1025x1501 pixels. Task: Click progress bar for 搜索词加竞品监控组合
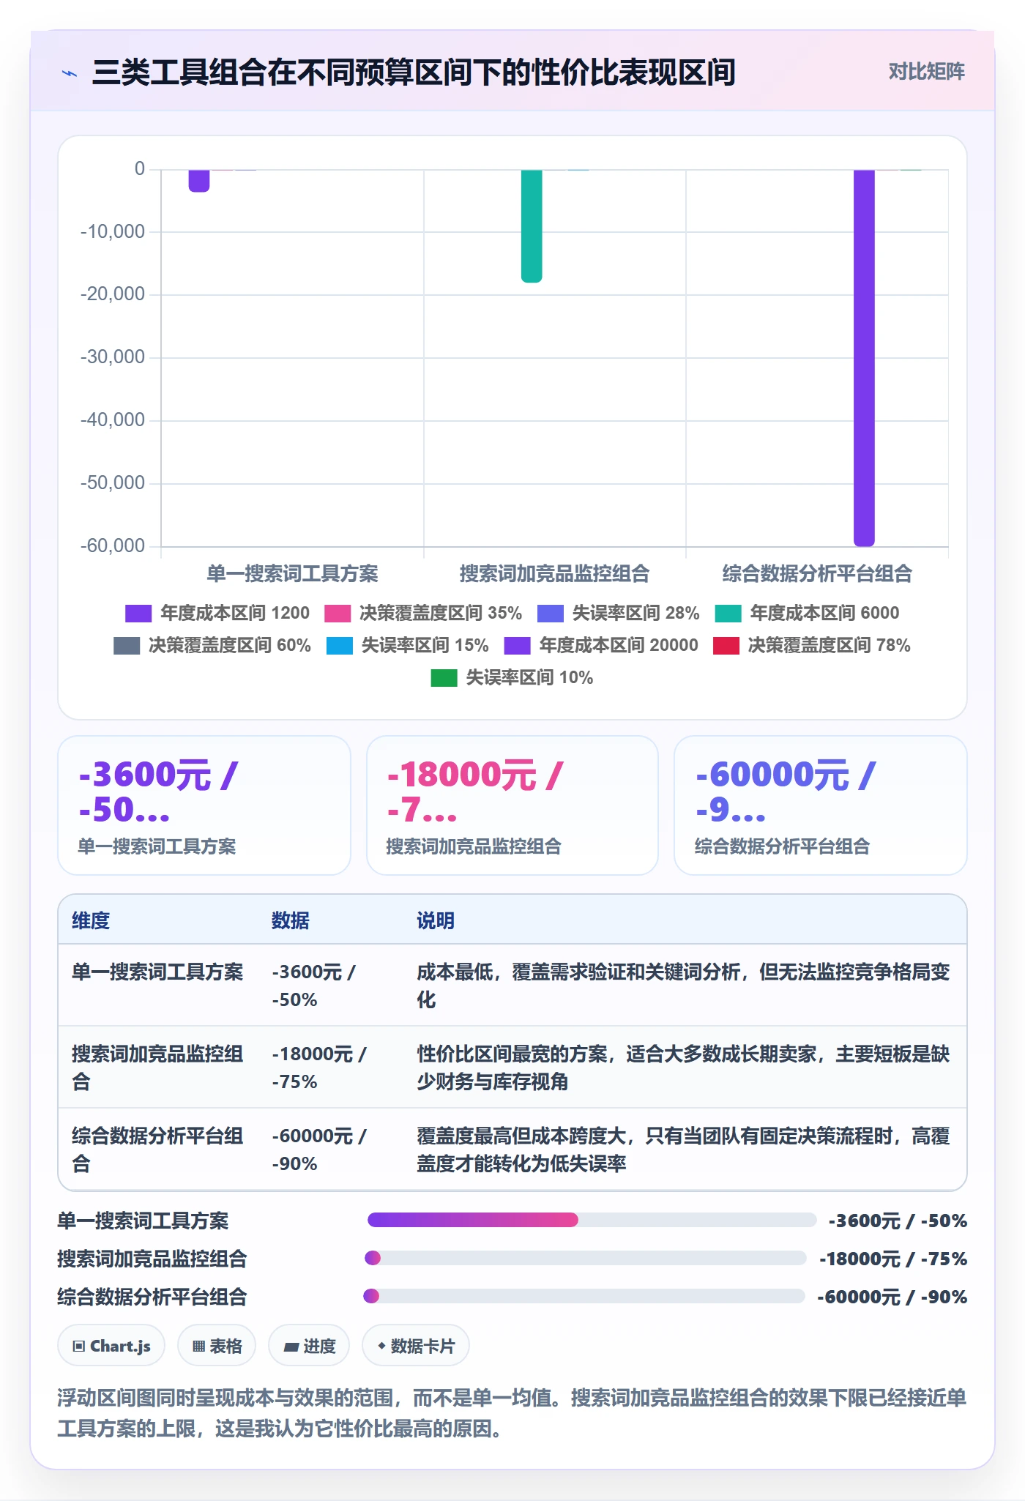[586, 1258]
